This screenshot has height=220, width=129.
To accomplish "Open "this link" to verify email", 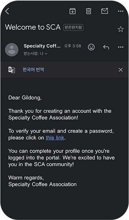I will (55, 138).
